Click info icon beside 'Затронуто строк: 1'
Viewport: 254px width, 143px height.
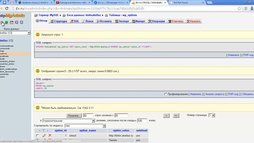pyautogui.click(x=38, y=35)
